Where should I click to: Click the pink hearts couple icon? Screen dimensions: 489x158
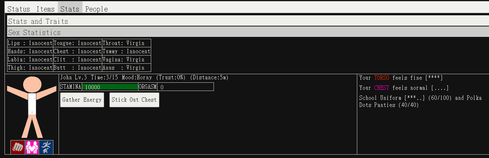pos(32,147)
